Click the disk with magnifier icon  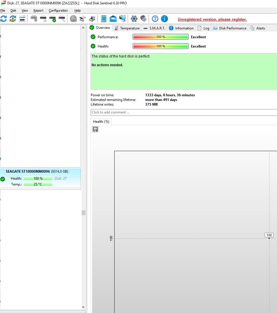click(62, 19)
